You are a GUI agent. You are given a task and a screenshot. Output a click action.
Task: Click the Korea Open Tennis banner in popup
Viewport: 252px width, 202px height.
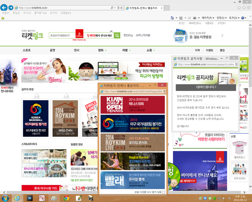[x=133, y=105]
